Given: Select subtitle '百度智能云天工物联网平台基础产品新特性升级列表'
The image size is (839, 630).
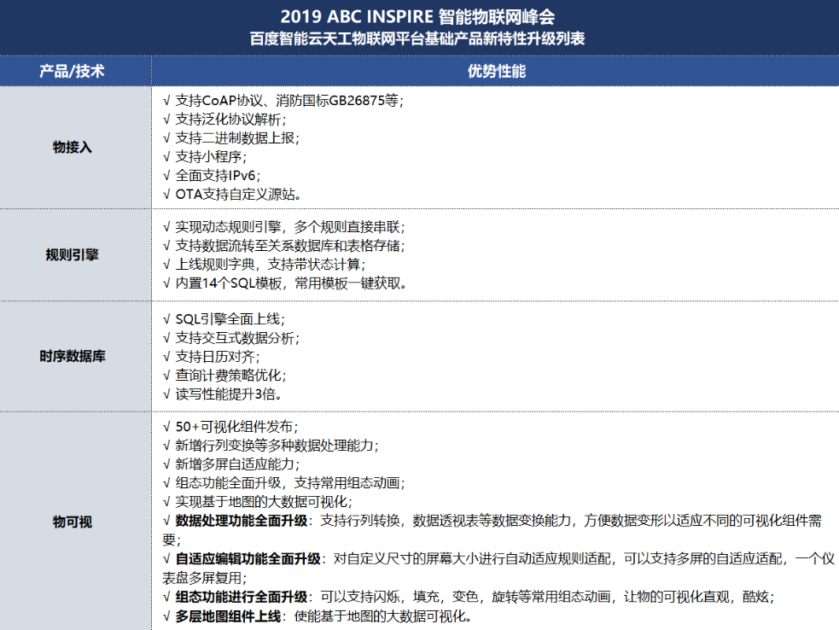Looking at the screenshot, I should (x=417, y=38).
